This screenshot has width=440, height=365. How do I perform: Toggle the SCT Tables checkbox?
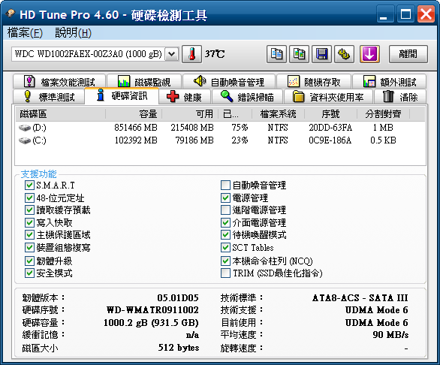pos(225,247)
